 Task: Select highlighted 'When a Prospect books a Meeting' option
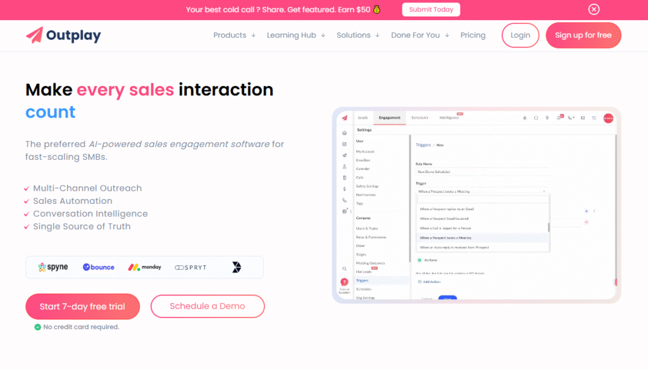click(483, 238)
